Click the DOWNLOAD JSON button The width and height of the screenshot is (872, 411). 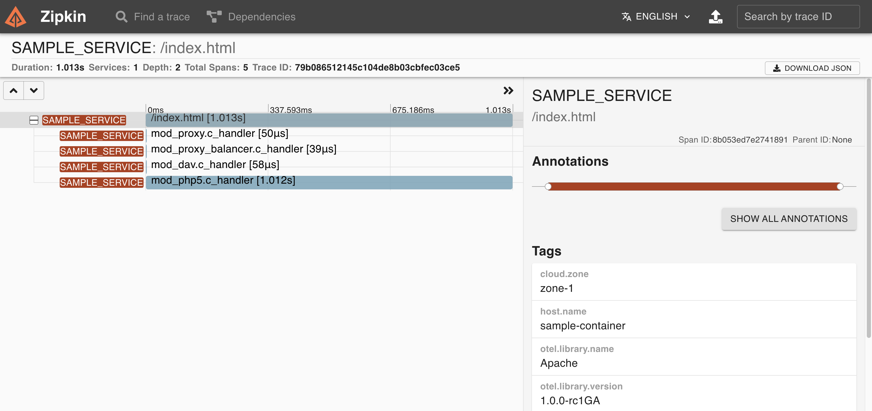812,68
